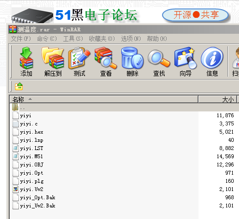Viewport: 239px width, 219px height.
Task: Open the Commands (命令) menu
Action: (x=47, y=39)
